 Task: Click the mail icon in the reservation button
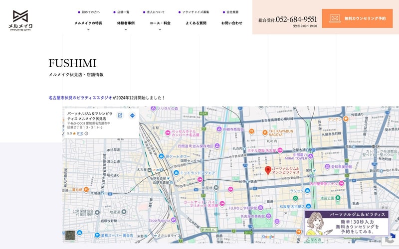(x=335, y=18)
